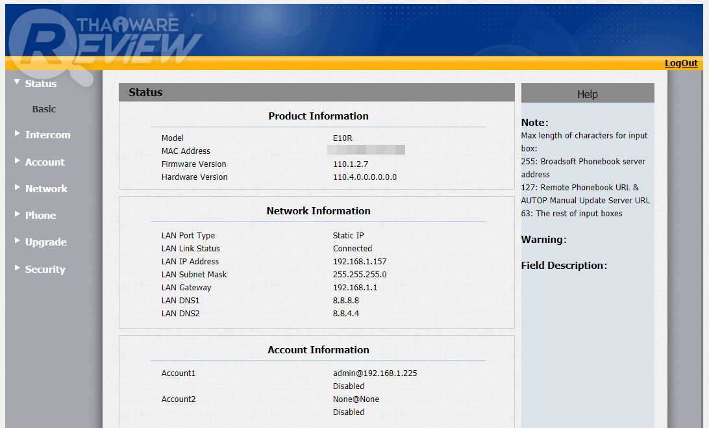Click the LAN Port Type label
Image resolution: width=709 pixels, height=428 pixels.
tap(188, 236)
